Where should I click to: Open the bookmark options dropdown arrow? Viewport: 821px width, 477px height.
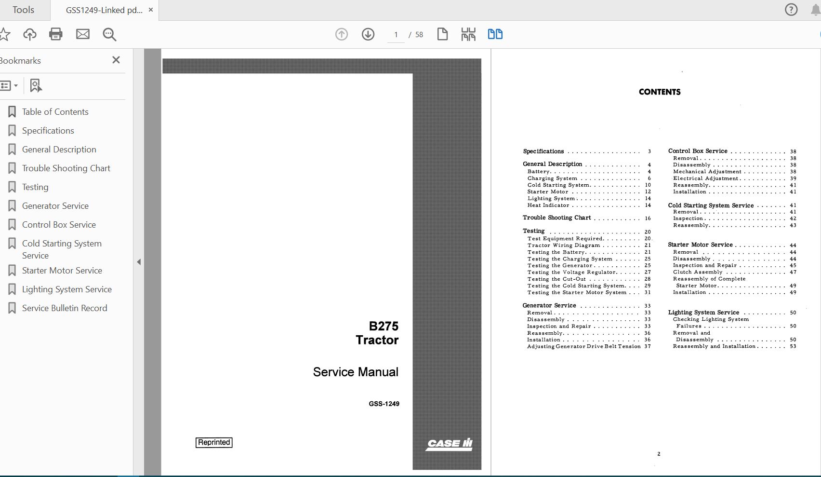[x=16, y=85]
